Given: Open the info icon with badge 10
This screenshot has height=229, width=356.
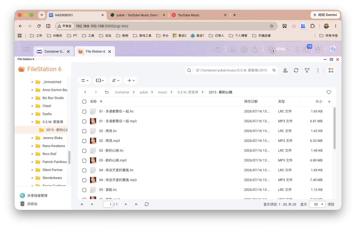Looking at the screenshot, I should pos(307,49).
